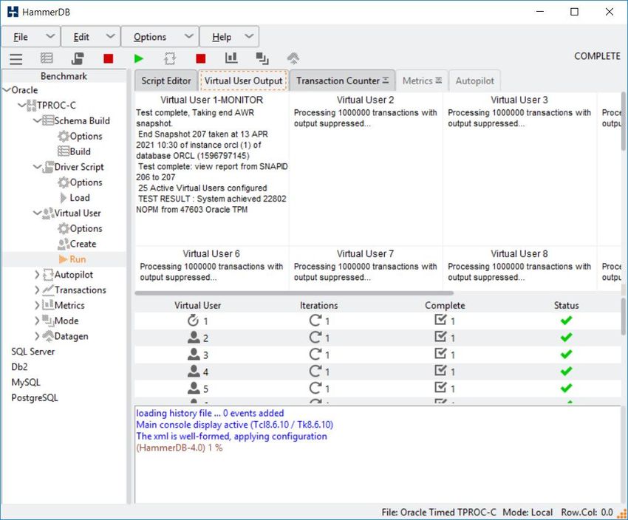Click the user icon for Virtual User 2 row

[194, 338]
